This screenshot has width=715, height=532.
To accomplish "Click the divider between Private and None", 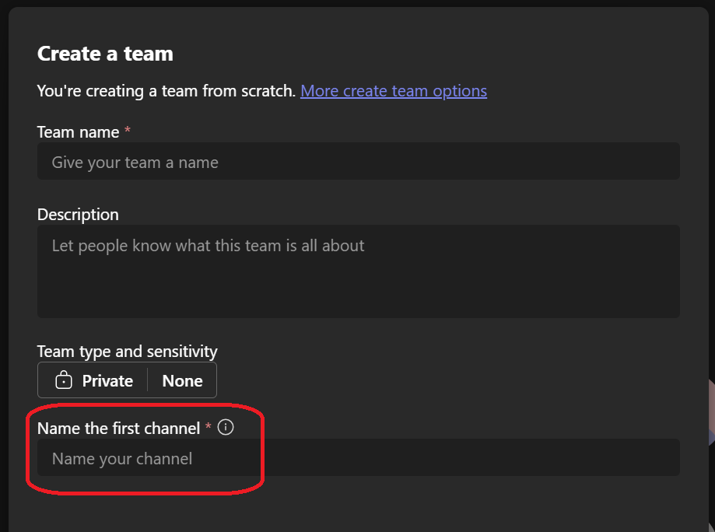I will point(148,380).
